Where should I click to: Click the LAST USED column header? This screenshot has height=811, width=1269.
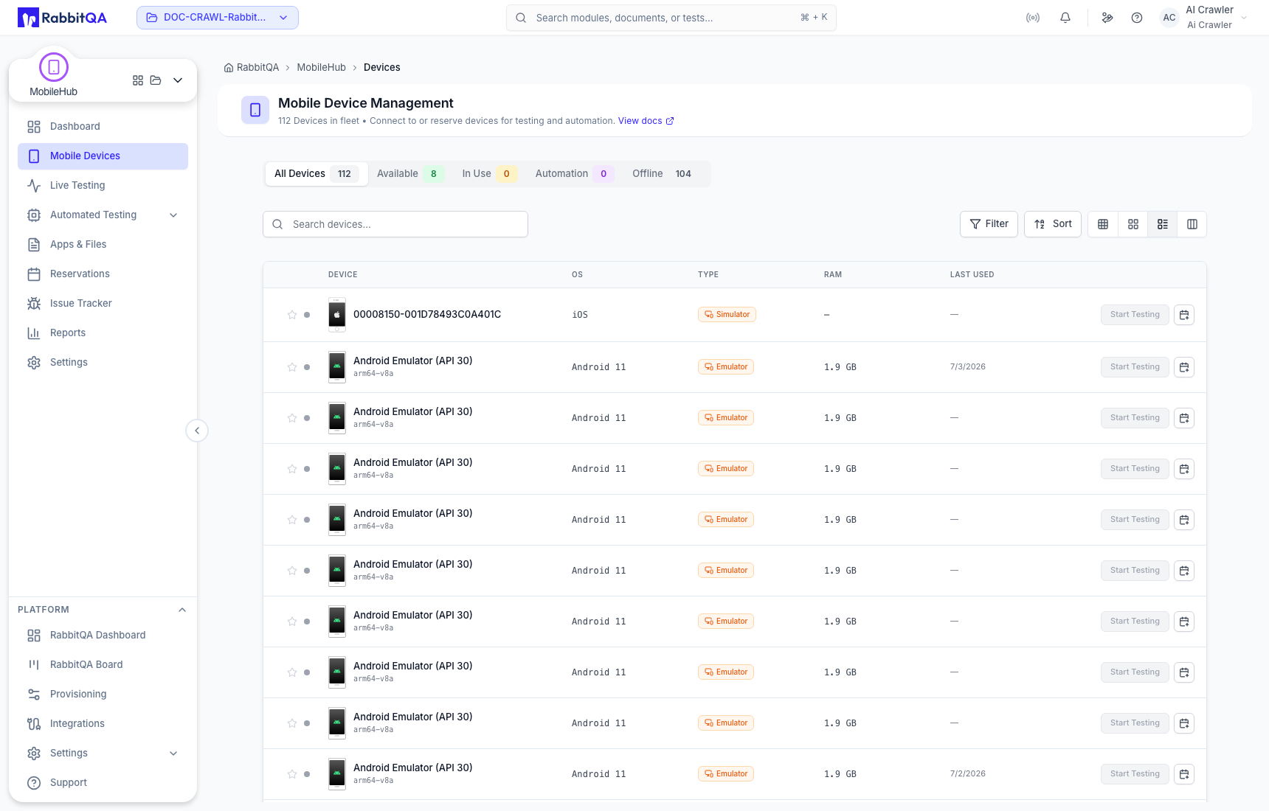pos(972,274)
